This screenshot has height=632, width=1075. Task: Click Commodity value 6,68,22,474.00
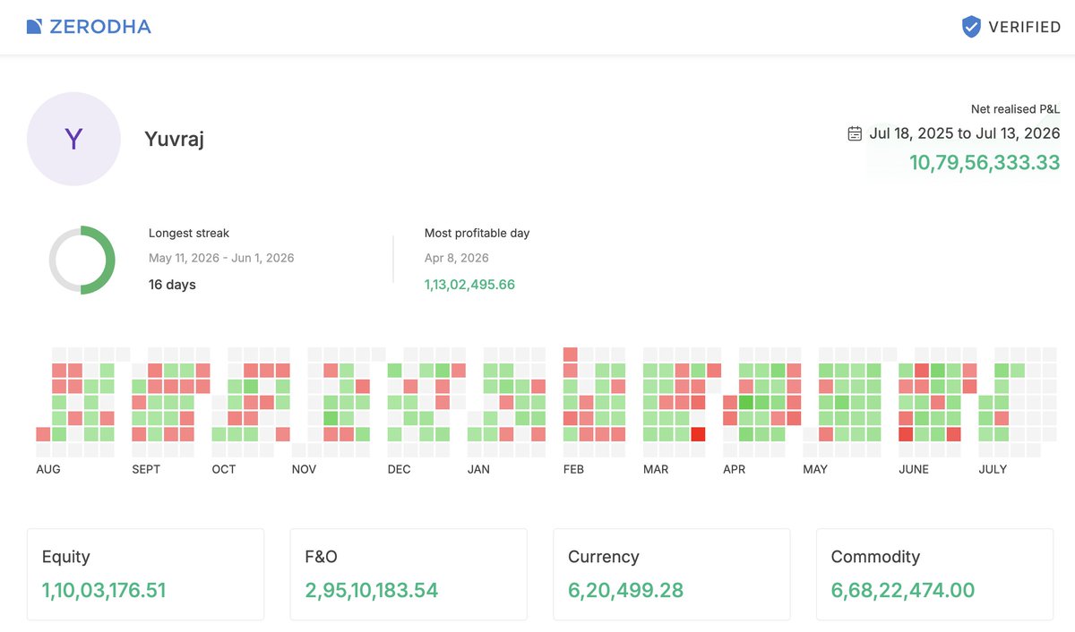point(903,591)
